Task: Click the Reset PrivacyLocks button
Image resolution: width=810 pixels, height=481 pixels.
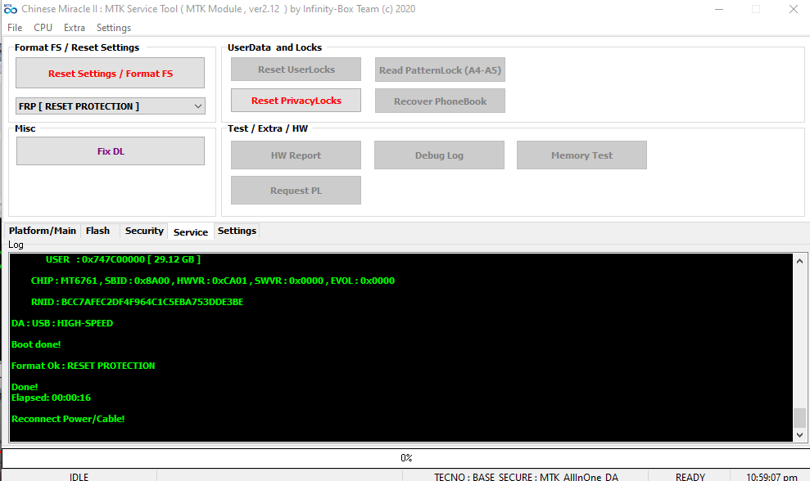Action: pos(296,101)
